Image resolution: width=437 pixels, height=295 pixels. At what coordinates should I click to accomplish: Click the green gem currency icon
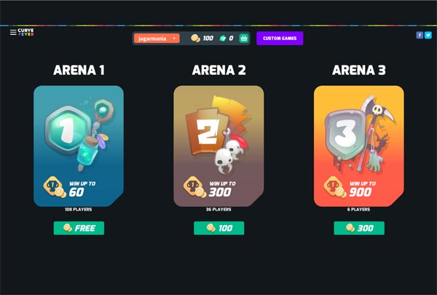click(223, 38)
